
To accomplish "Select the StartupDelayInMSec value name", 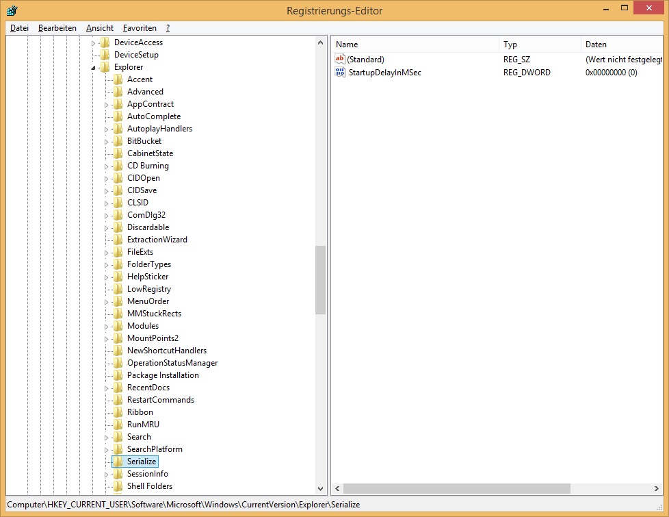I will click(385, 72).
